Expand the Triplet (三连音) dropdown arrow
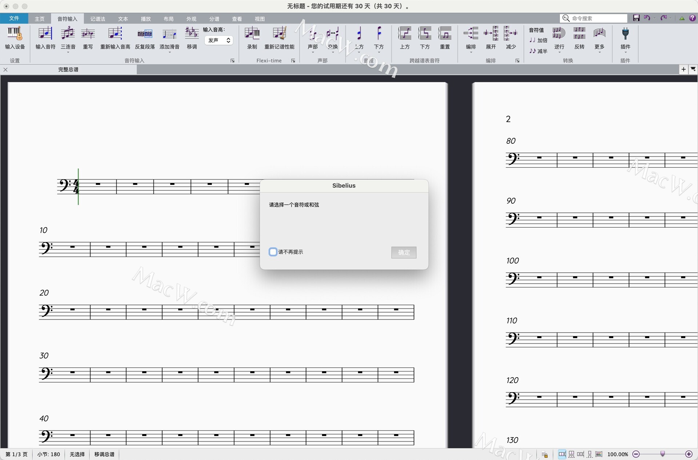698x460 pixels. click(68, 52)
